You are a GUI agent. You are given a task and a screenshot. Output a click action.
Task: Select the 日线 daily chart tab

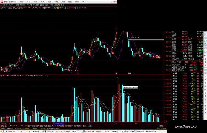(42, 5)
